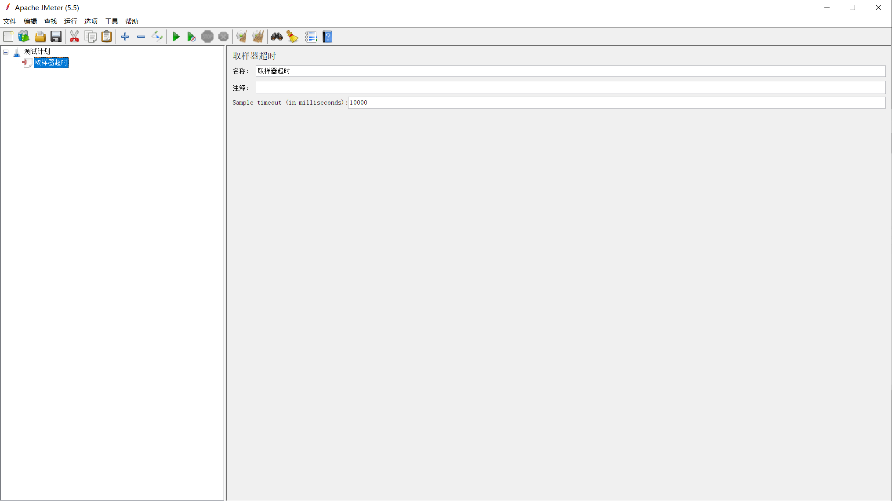Click the 名称 input field
The height and width of the screenshot is (501, 892).
[570, 71]
